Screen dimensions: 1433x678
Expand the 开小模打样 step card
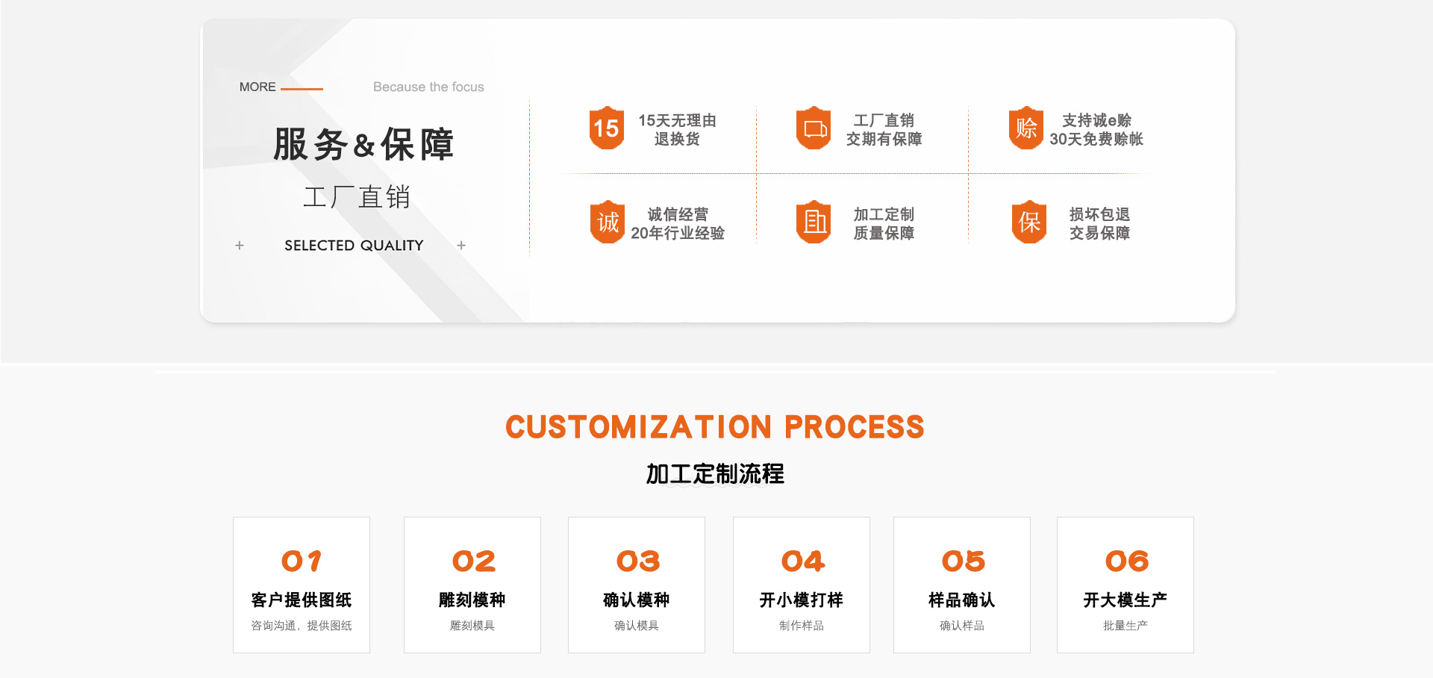click(x=802, y=585)
